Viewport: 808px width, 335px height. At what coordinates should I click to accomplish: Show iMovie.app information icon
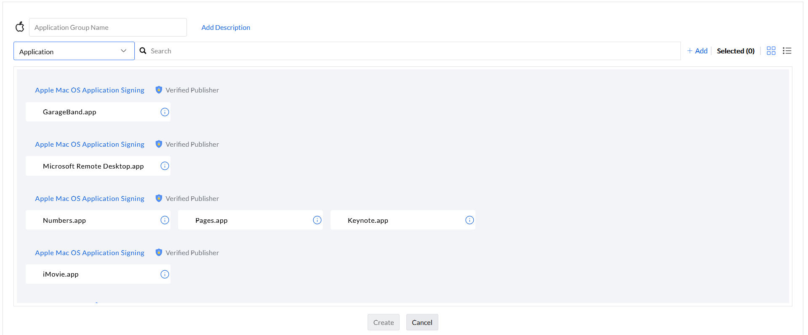[x=165, y=274]
